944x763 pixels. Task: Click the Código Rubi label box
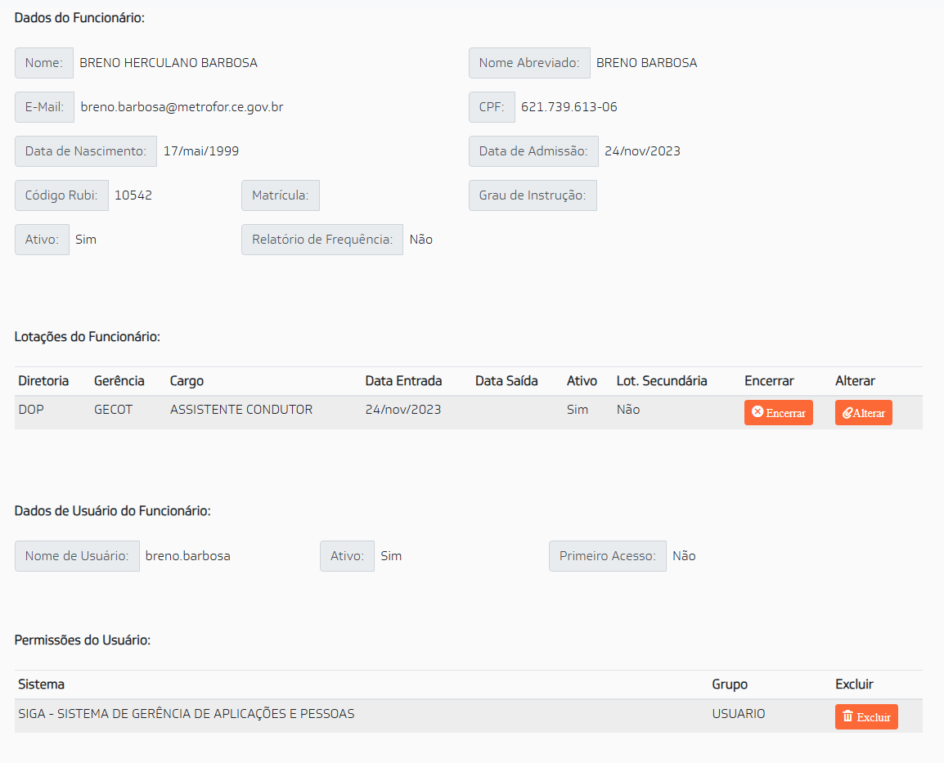[x=61, y=195]
